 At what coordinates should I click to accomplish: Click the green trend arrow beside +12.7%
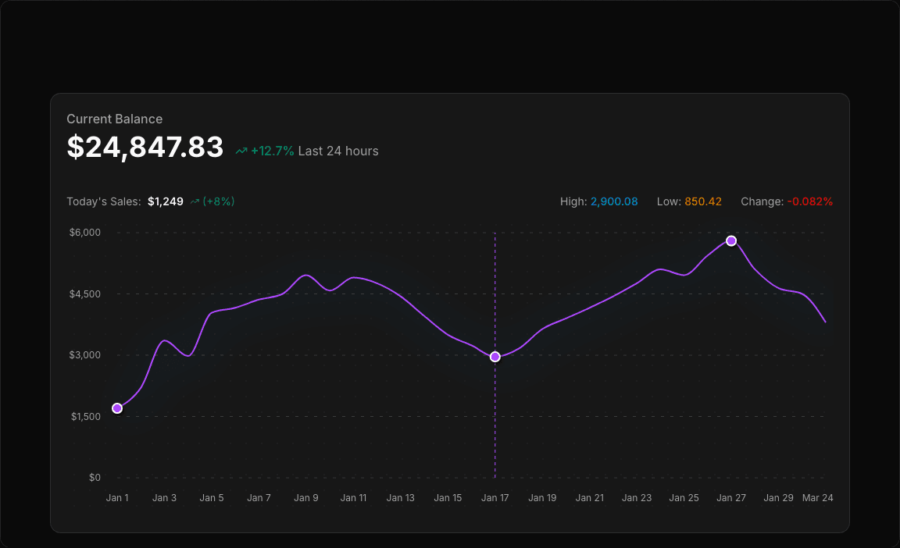point(241,151)
